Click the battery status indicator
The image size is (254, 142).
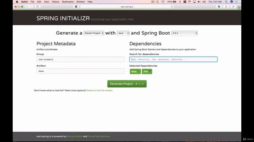point(172,2)
